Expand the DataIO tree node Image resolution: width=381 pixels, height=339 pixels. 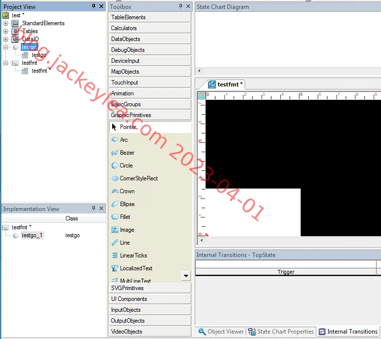tap(5, 39)
